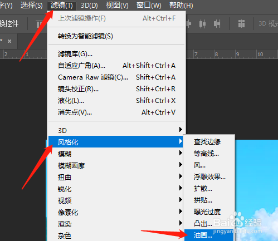This screenshot has height=241, width=278.
Task: Choose 转换为智能滤镜(S) from the menu
Action: [x=116, y=36]
